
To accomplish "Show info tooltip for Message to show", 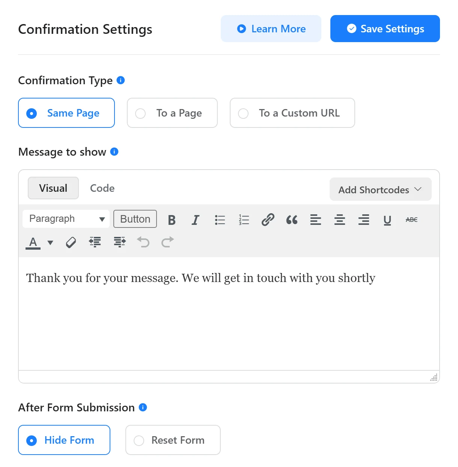I will 114,152.
